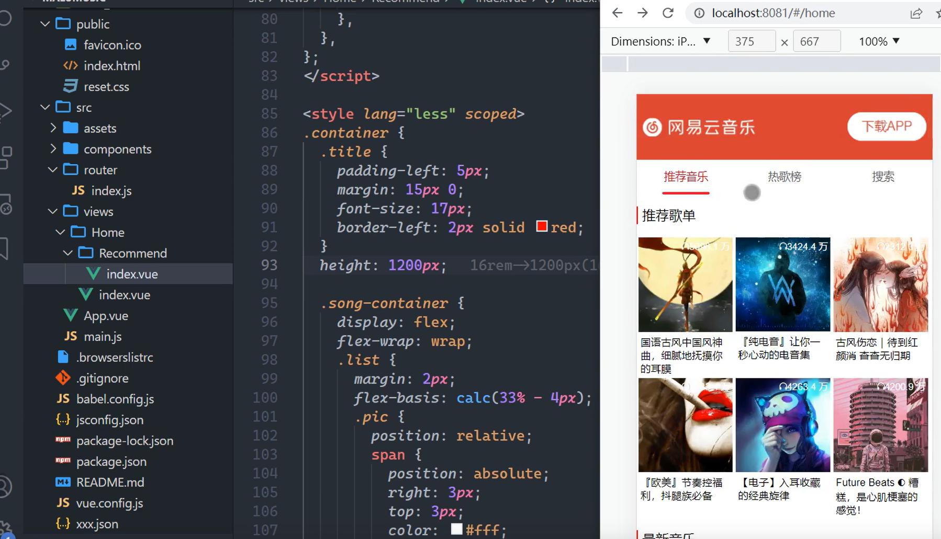
Task: Collapse the src folder
Action: [45, 107]
